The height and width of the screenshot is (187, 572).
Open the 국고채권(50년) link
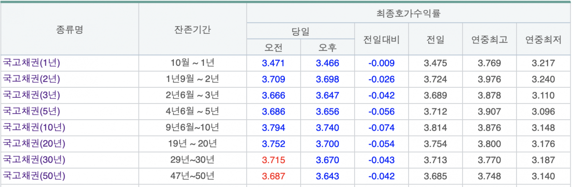(34, 176)
